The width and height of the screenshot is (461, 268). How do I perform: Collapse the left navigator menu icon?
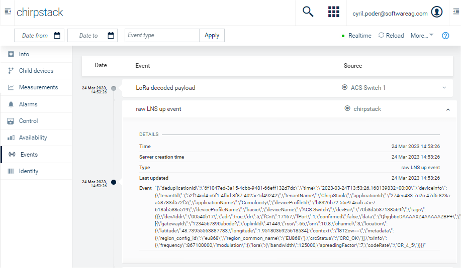(8, 13)
